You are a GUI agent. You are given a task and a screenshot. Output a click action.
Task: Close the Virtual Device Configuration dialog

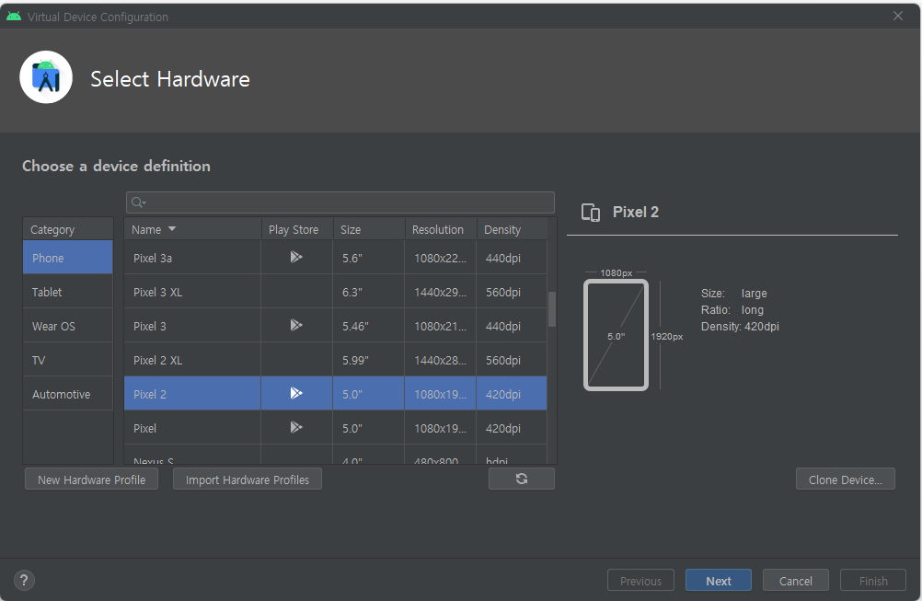click(x=898, y=16)
